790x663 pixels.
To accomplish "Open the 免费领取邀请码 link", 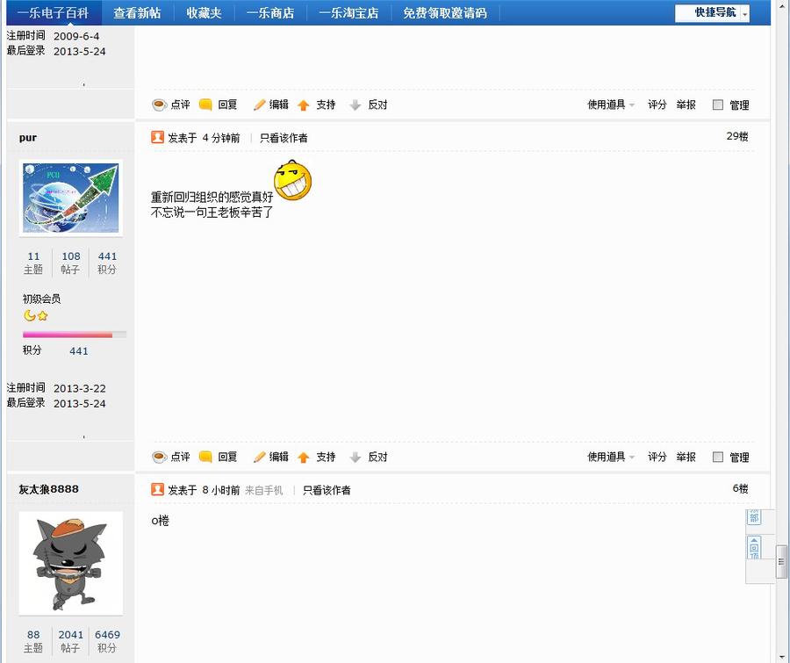I will coord(444,12).
